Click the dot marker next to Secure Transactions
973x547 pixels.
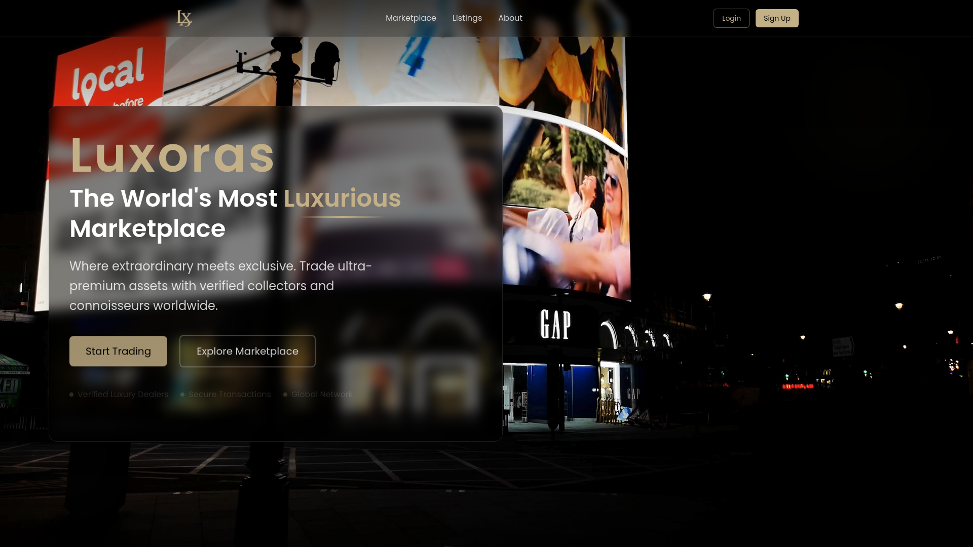tap(182, 394)
